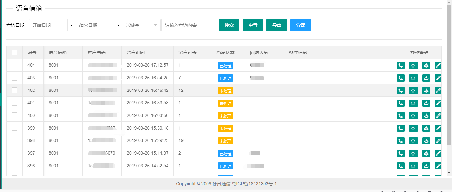Play voicemail via headphone icon for record 403

click(413, 78)
